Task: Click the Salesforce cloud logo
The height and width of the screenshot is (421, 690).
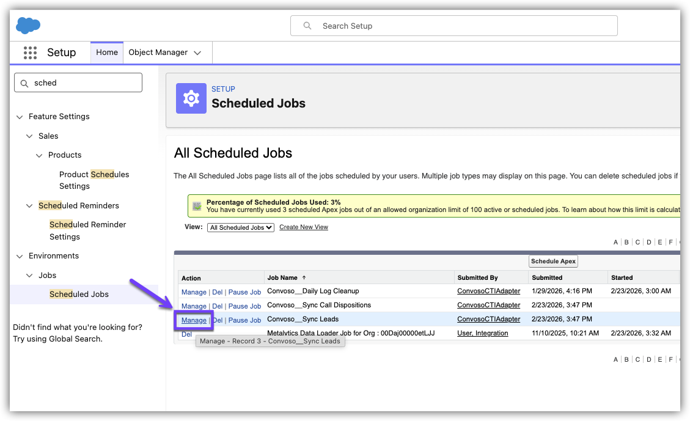Action: tap(28, 25)
